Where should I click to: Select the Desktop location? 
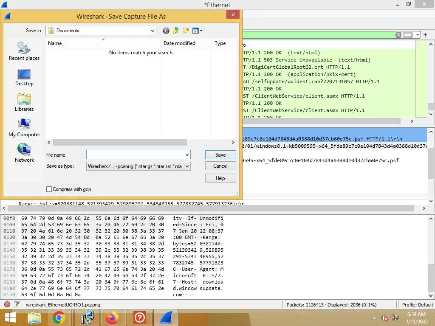24,78
